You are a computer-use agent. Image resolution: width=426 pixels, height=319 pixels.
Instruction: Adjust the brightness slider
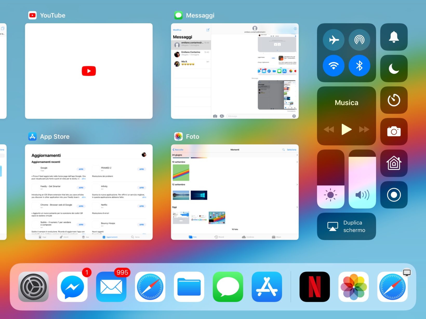(x=331, y=179)
